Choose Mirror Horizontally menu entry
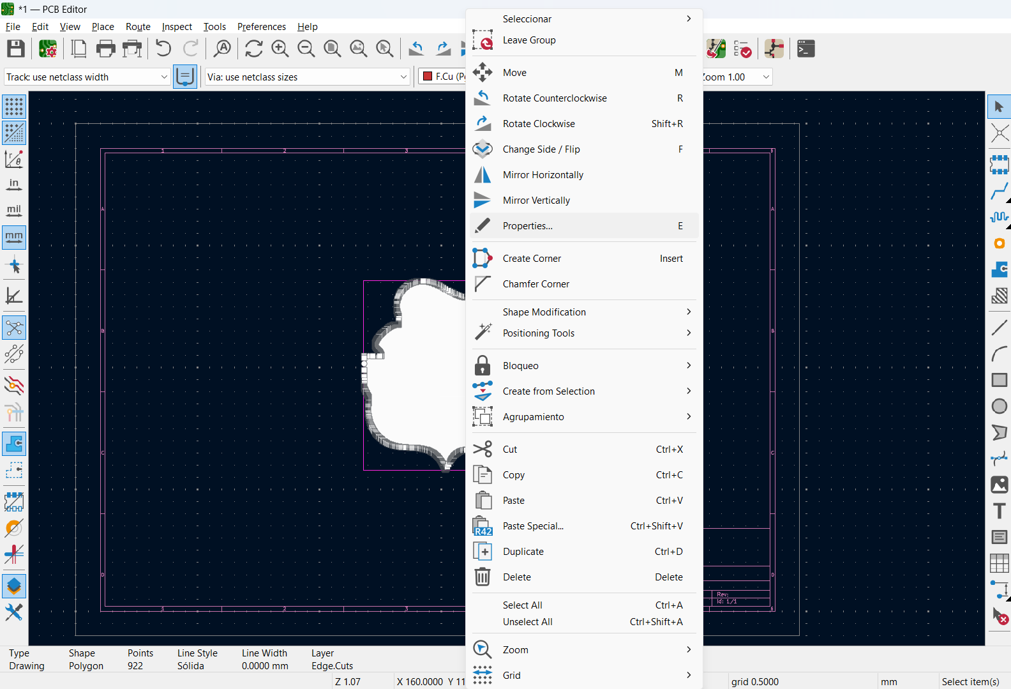 tap(584, 175)
